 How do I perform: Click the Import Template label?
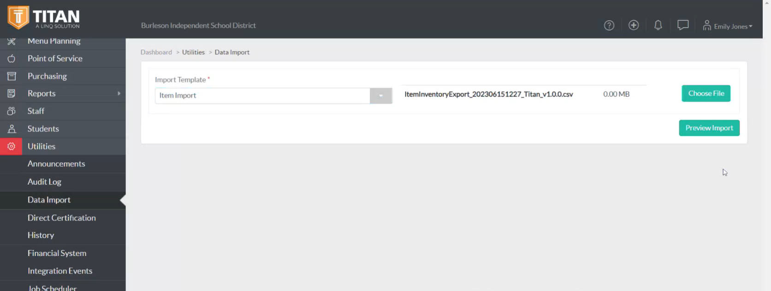180,80
